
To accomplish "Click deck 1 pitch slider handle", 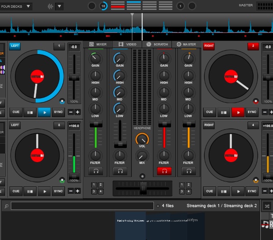I will (x=74, y=77).
